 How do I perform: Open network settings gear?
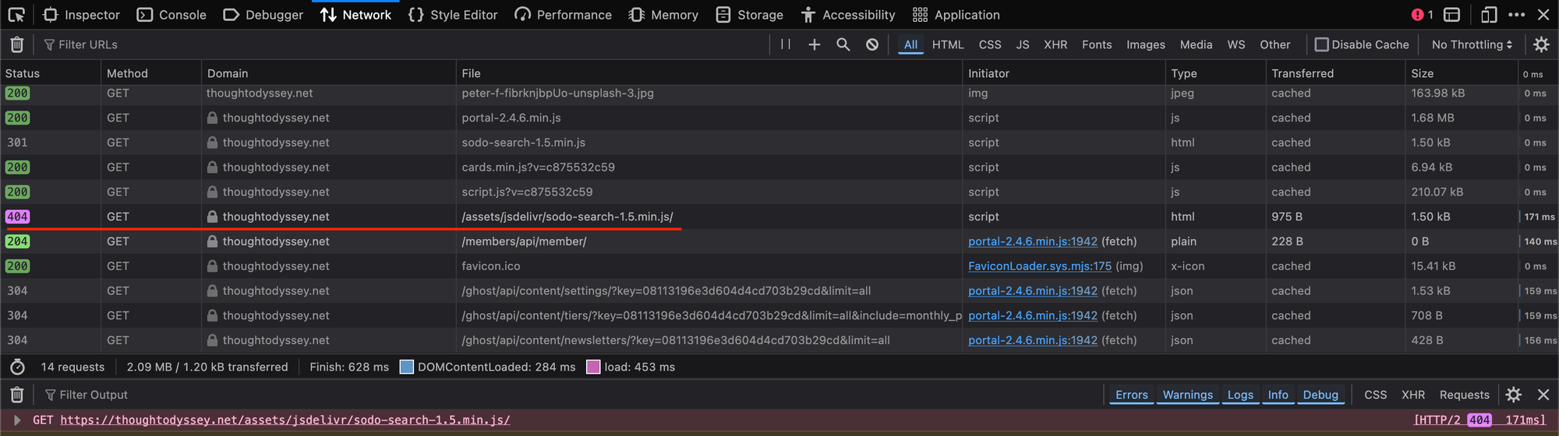point(1541,44)
